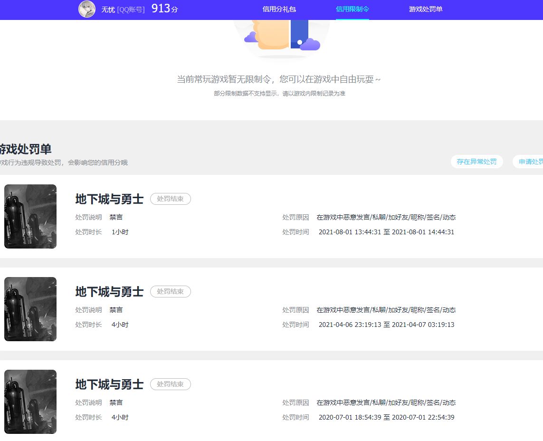
Task: Click the 存在异常处罚 button
Action: [x=476, y=162]
